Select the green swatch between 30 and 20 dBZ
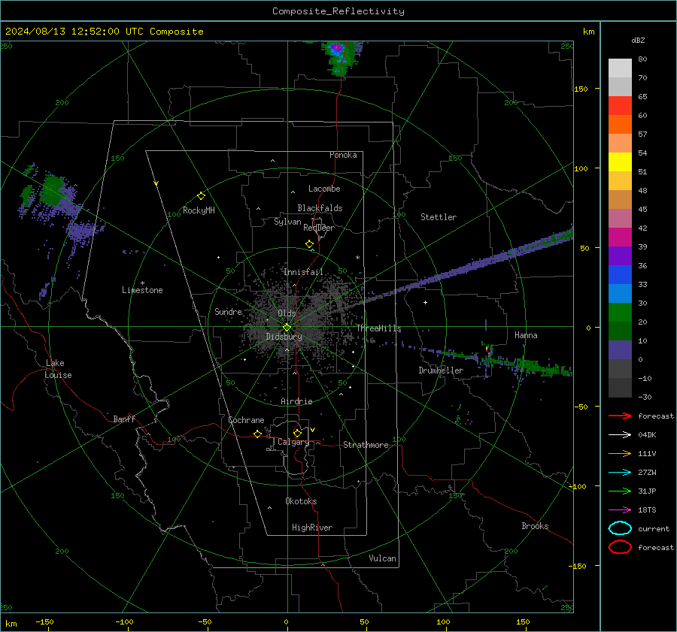 pyautogui.click(x=620, y=312)
